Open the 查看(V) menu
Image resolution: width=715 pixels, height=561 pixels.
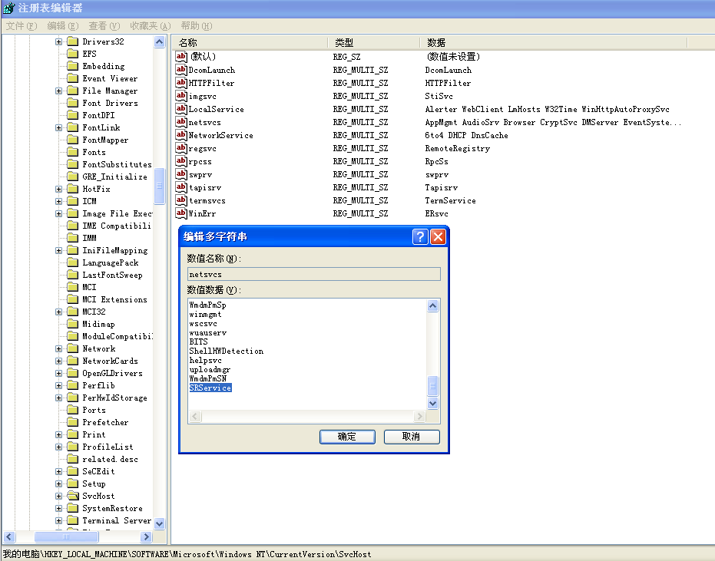tap(104, 26)
